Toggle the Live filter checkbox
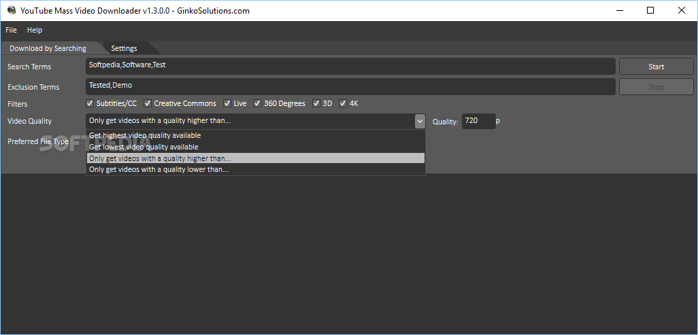Viewport: 698px width, 335px height. 227,104
